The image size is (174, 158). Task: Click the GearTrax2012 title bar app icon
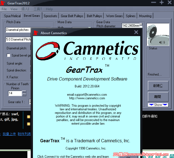pos(2,3)
